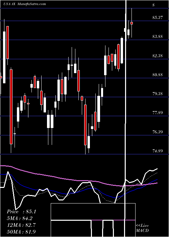Viewport: 169px width, 237px height.
Task: Click the <<Live MACD label
Action: (x=142, y=228)
